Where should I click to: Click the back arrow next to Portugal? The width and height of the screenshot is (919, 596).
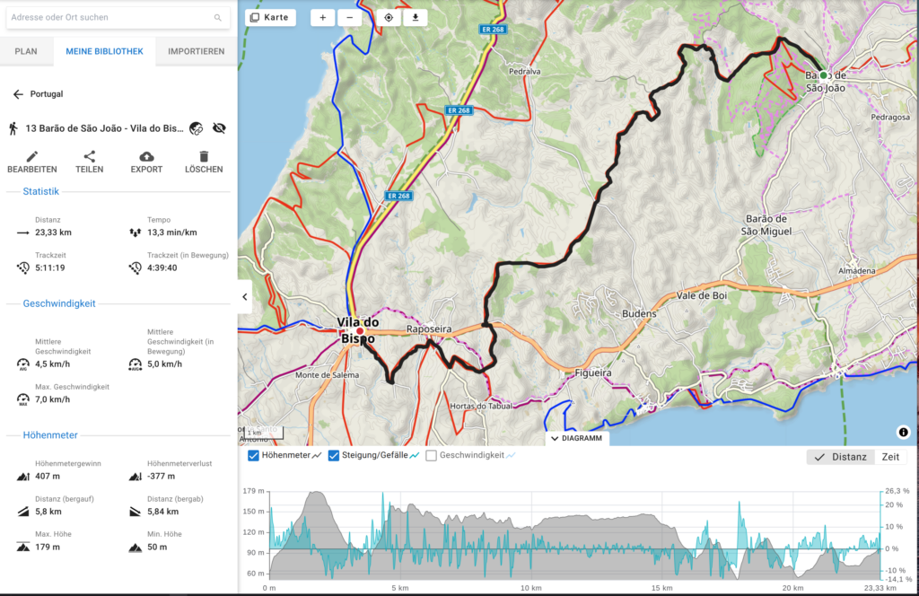pos(18,94)
